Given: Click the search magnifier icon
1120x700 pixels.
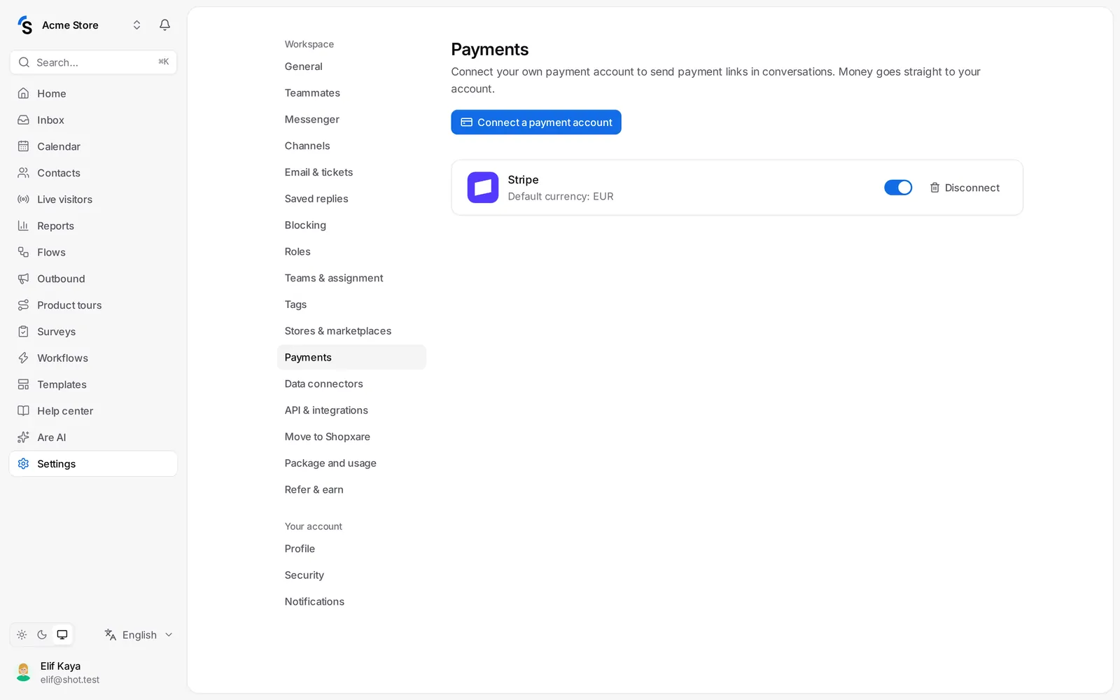Looking at the screenshot, I should coord(24,62).
